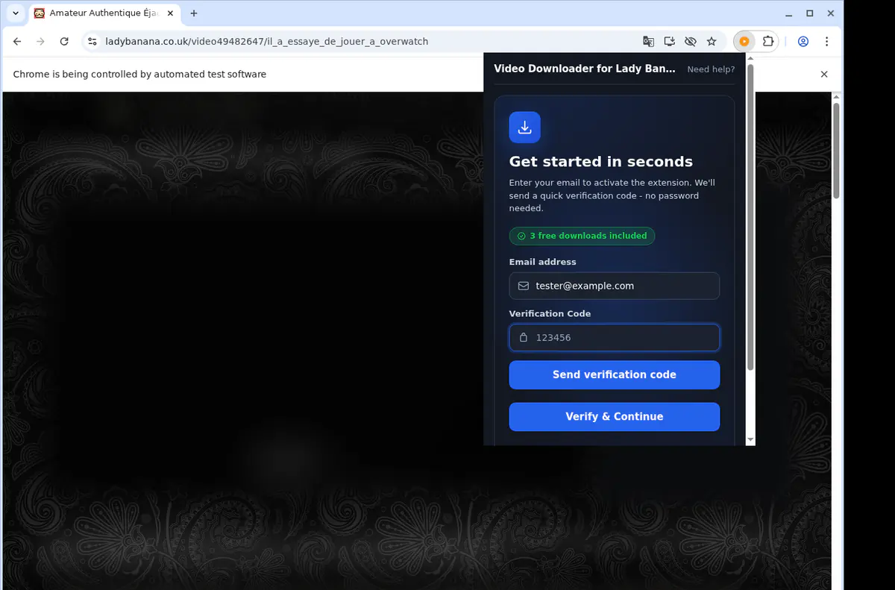Viewport: 895px width, 590px height.
Task: Open site information icon in address bar
Action: click(x=92, y=42)
